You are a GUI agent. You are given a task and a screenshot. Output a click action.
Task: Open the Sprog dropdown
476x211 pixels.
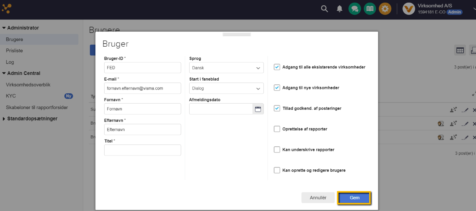226,68
